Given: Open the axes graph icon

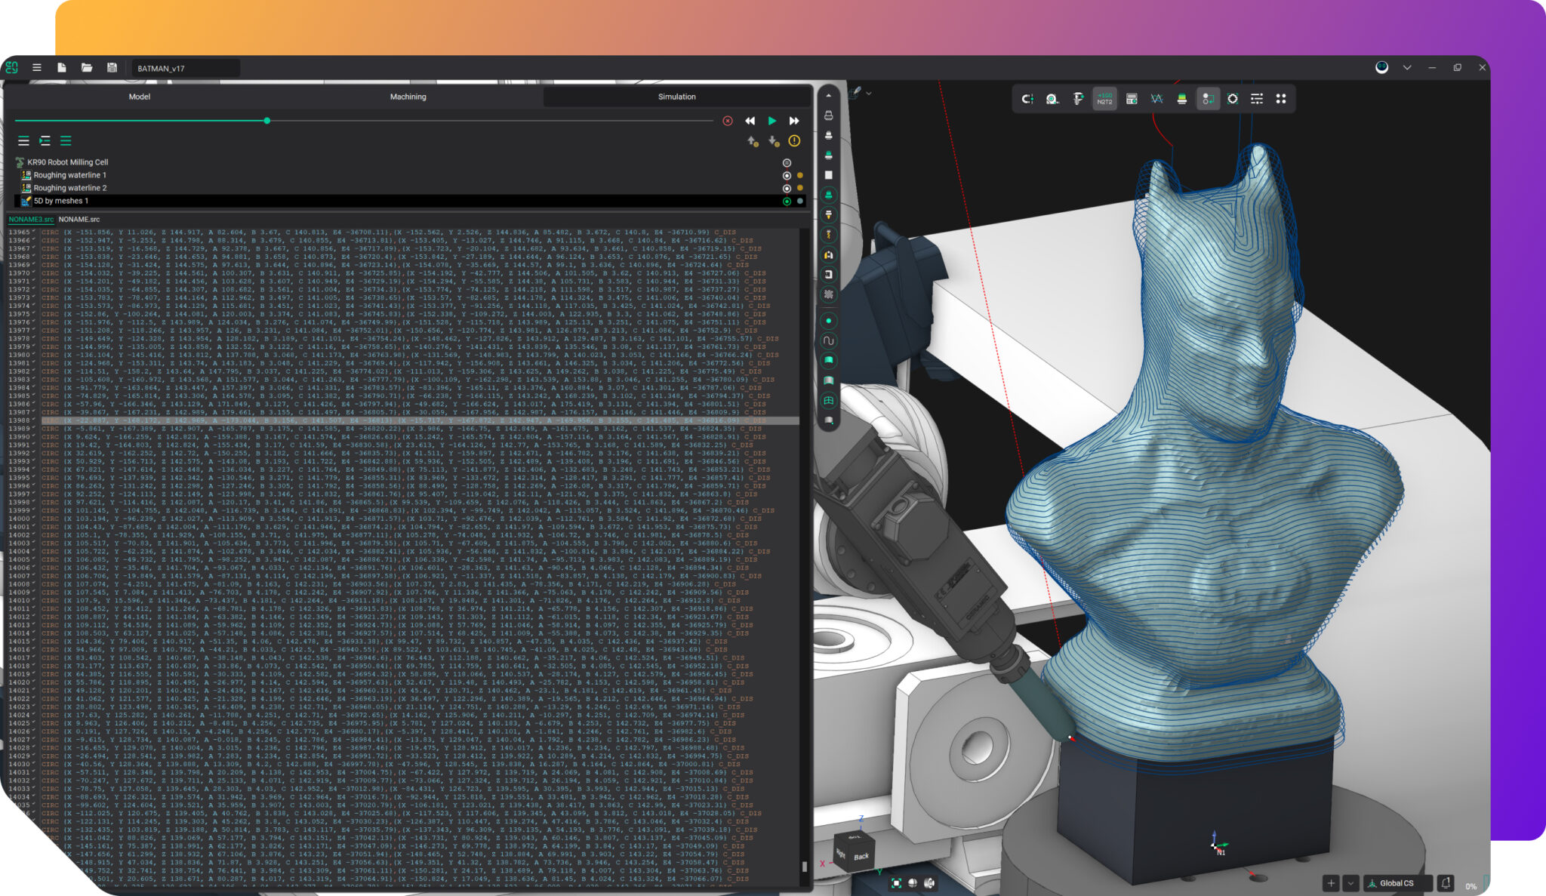Looking at the screenshot, I should (1156, 99).
